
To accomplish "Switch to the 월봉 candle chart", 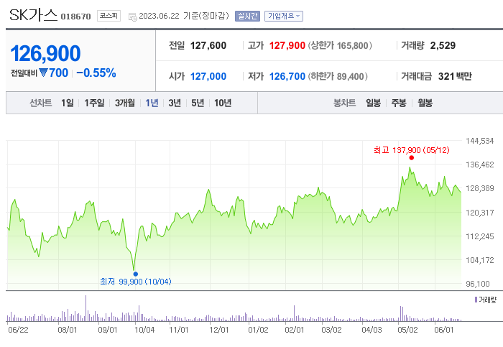I will pyautogui.click(x=425, y=103).
